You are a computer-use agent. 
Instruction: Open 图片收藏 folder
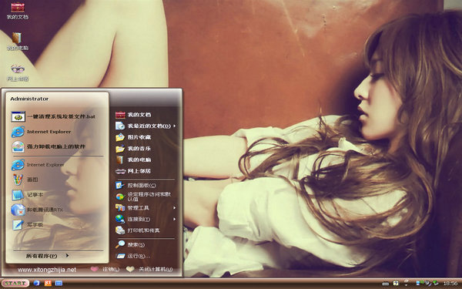(x=146, y=137)
